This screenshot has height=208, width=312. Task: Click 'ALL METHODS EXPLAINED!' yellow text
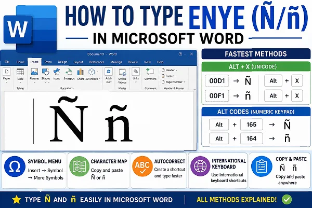[x=237, y=200]
